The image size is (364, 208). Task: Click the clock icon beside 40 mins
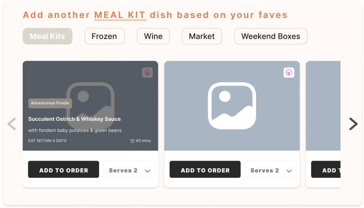(132, 141)
